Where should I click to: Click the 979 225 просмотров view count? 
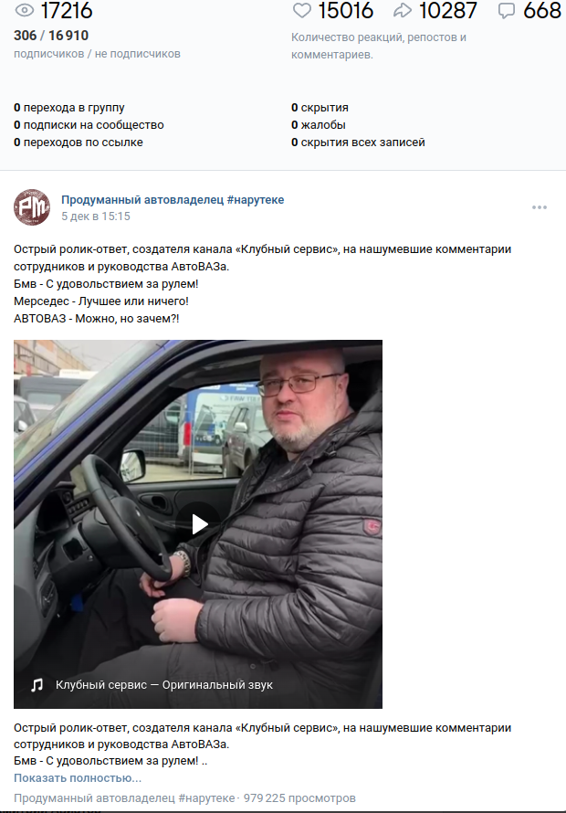click(299, 798)
